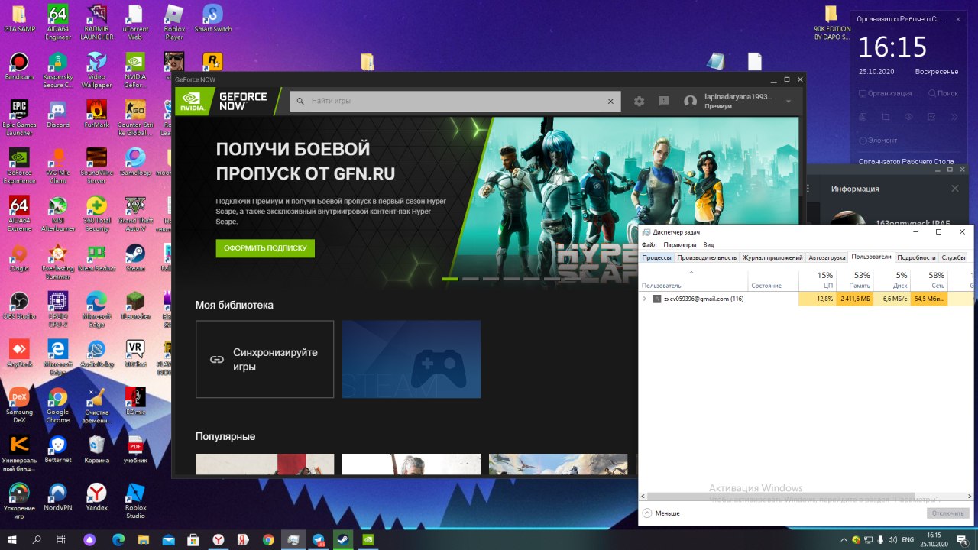
Task: Sort by Память column header
Action: click(856, 280)
